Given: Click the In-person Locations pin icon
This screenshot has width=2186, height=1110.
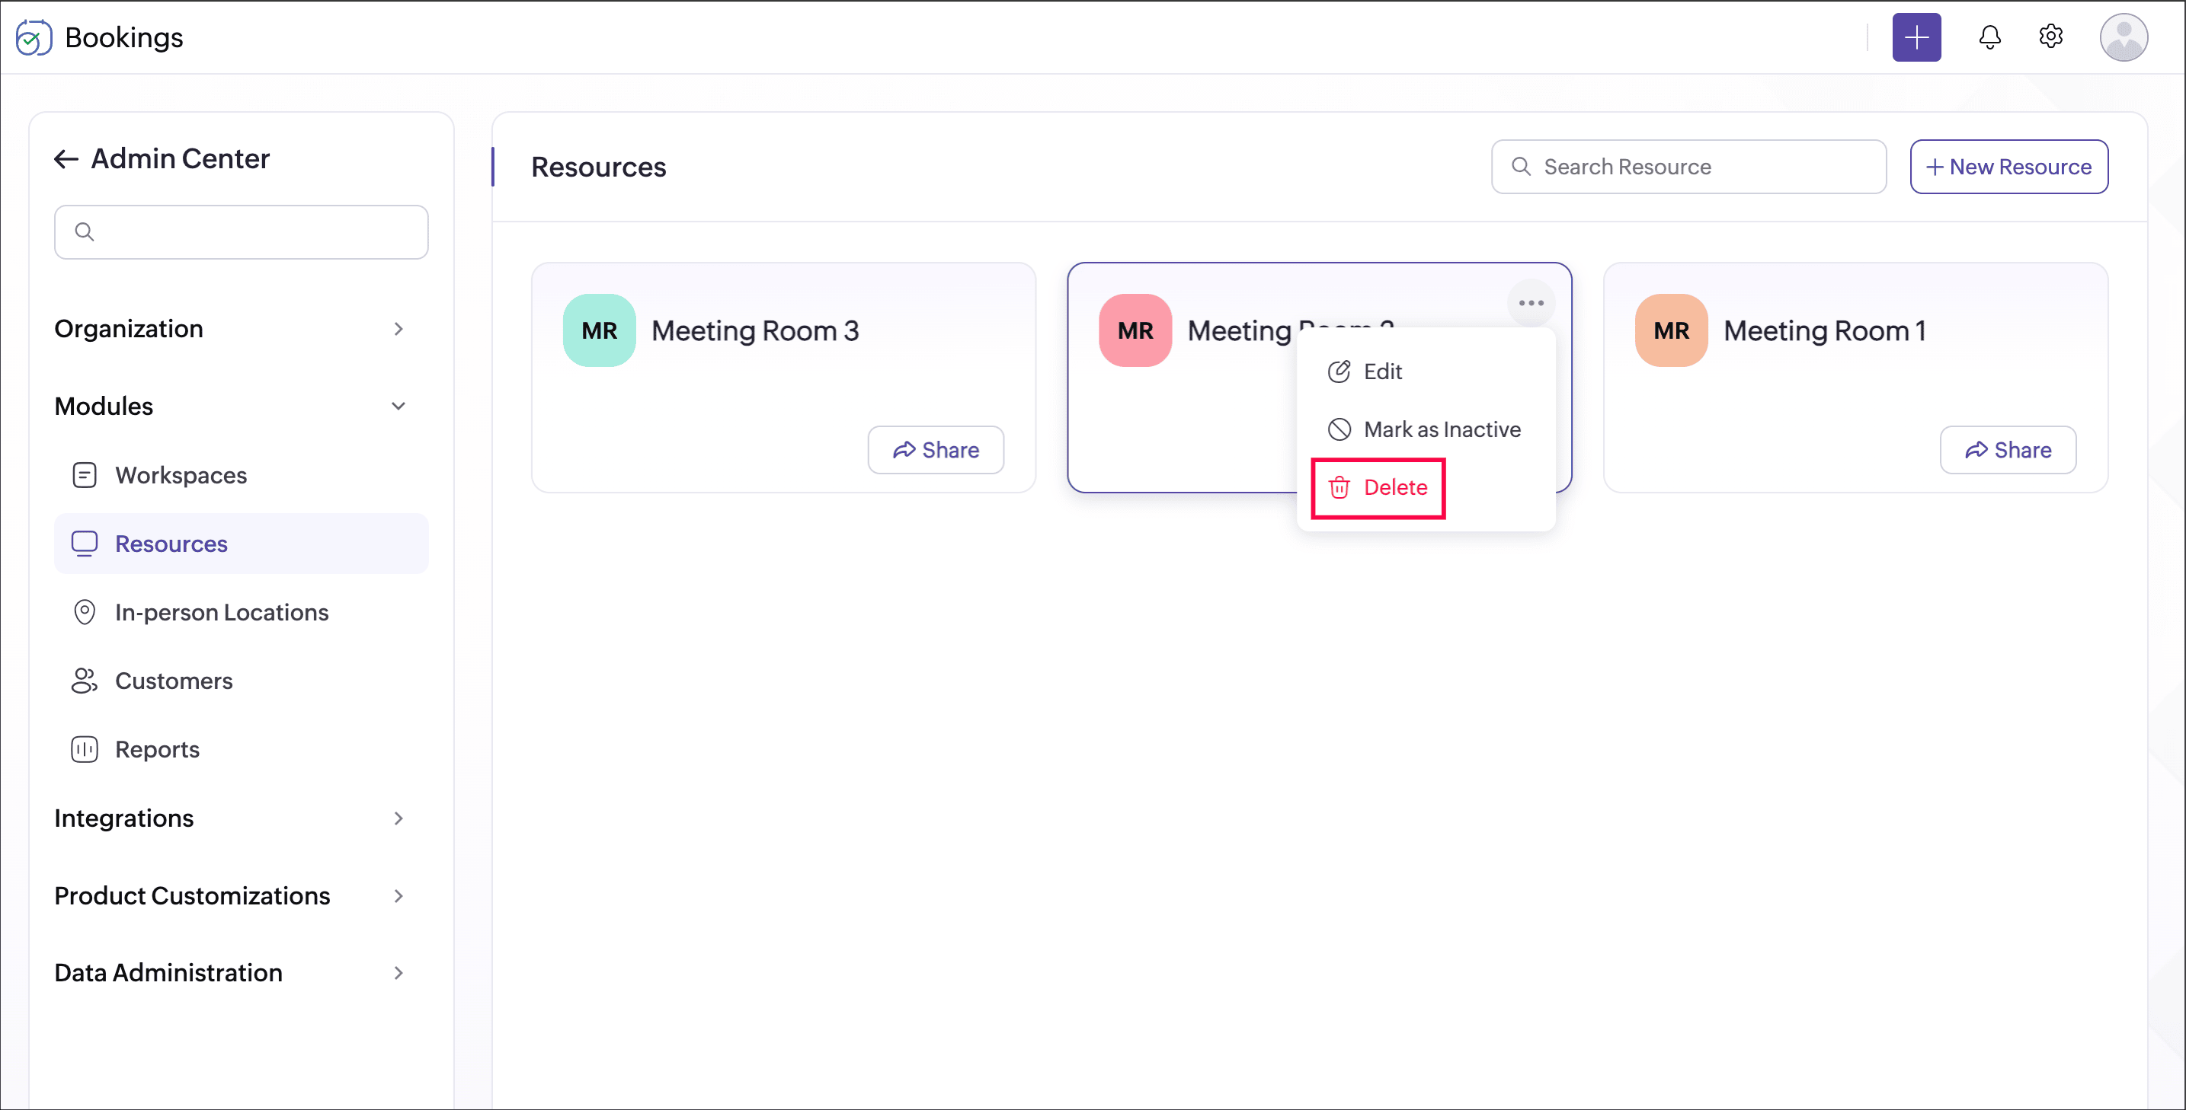Looking at the screenshot, I should (x=84, y=612).
